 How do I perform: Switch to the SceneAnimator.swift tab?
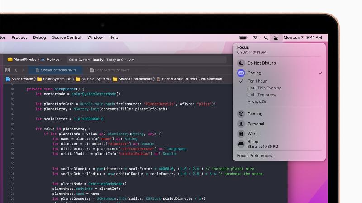[110, 70]
